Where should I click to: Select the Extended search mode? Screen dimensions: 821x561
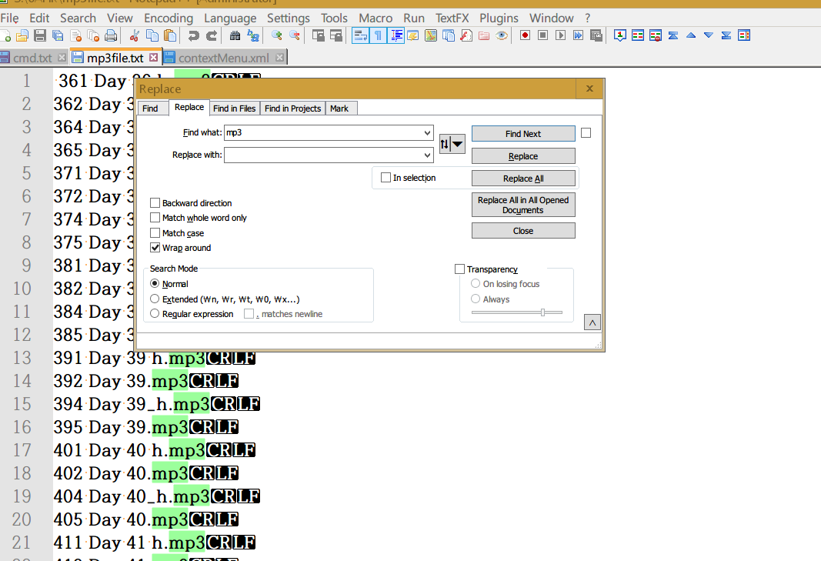[155, 299]
